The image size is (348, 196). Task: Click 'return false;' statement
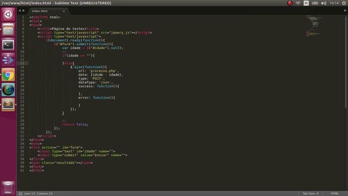point(75,125)
